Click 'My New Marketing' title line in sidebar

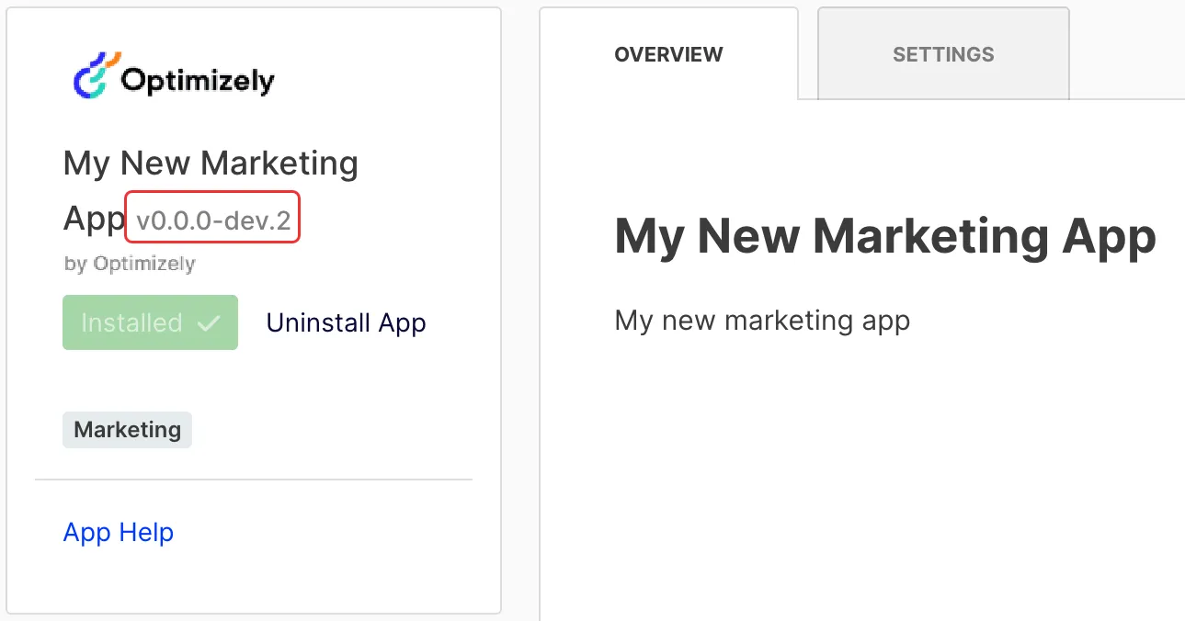(211, 164)
